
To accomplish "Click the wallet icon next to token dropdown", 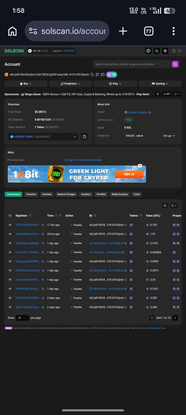I will (84, 137).
